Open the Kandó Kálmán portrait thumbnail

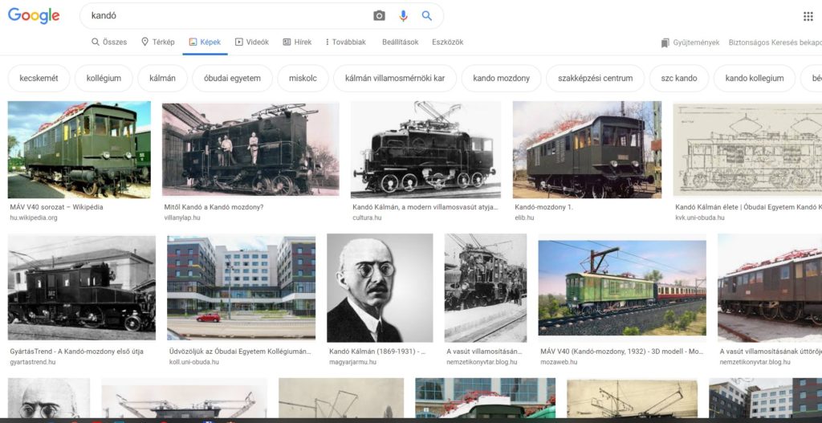[380, 288]
